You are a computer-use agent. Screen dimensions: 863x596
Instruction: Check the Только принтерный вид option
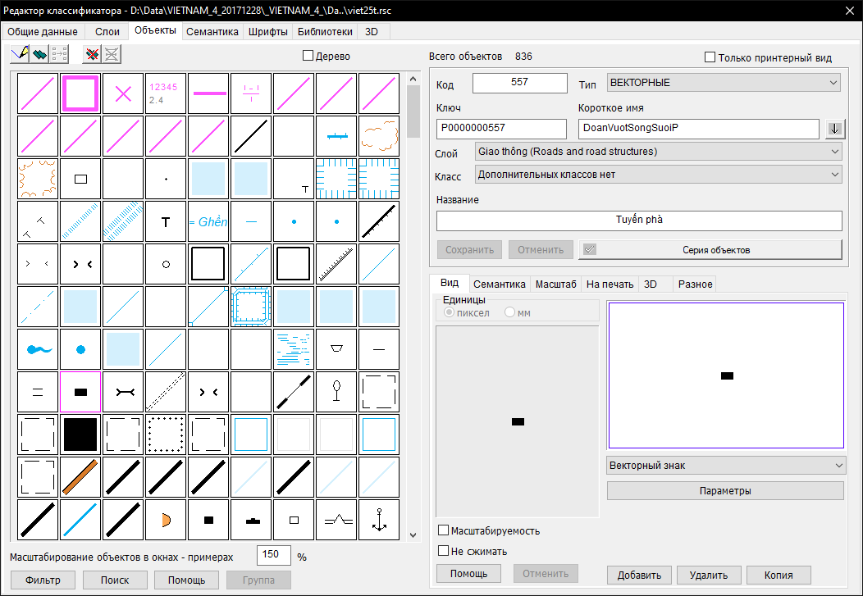(x=710, y=58)
